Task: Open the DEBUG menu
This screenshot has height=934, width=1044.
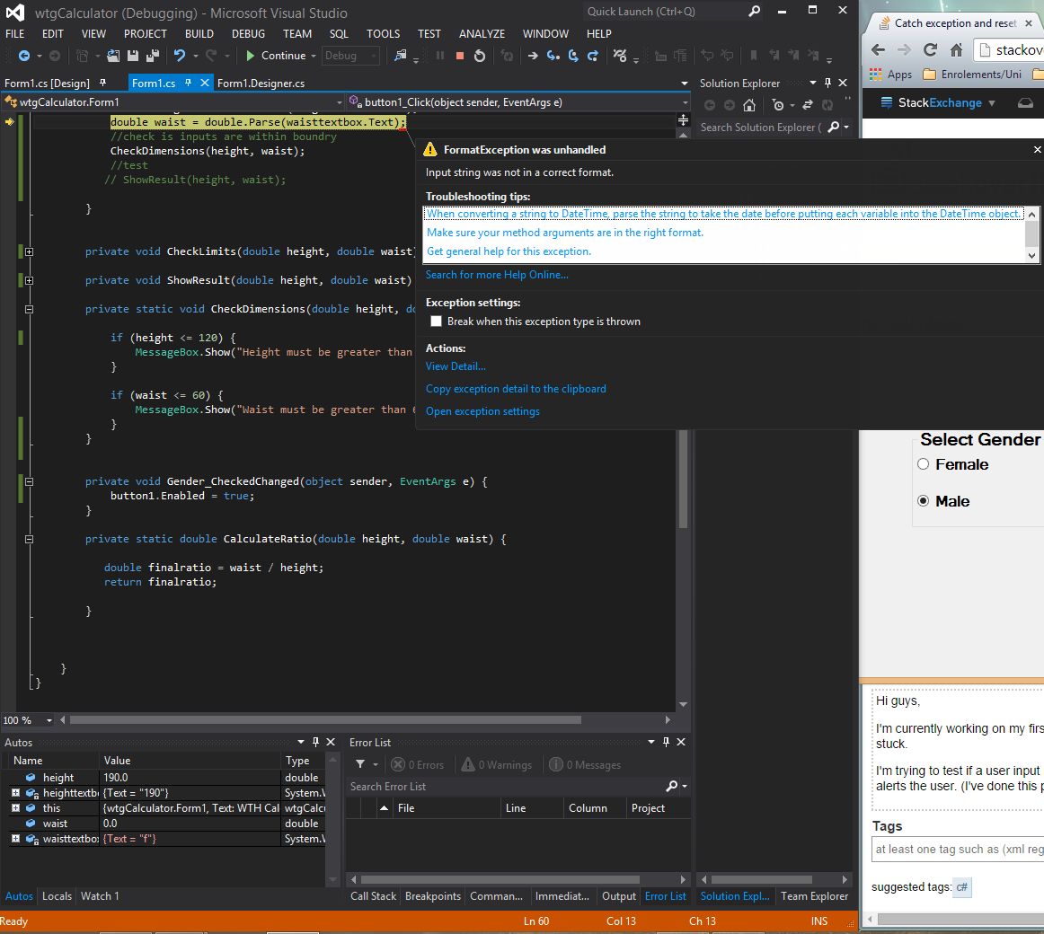Action: [x=248, y=33]
